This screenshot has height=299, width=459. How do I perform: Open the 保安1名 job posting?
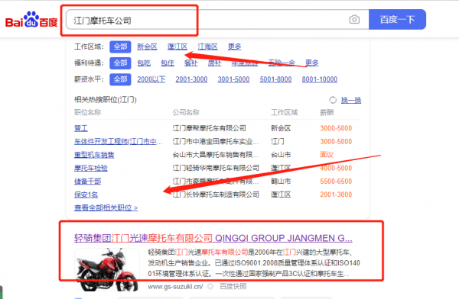[86, 195]
